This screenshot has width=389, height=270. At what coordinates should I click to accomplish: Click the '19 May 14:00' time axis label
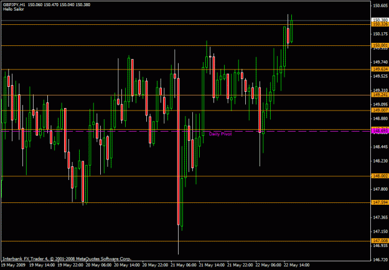click(x=42, y=265)
